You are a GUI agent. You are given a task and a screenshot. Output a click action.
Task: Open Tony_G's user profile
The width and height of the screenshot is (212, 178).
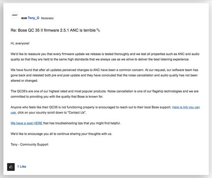point(33,18)
